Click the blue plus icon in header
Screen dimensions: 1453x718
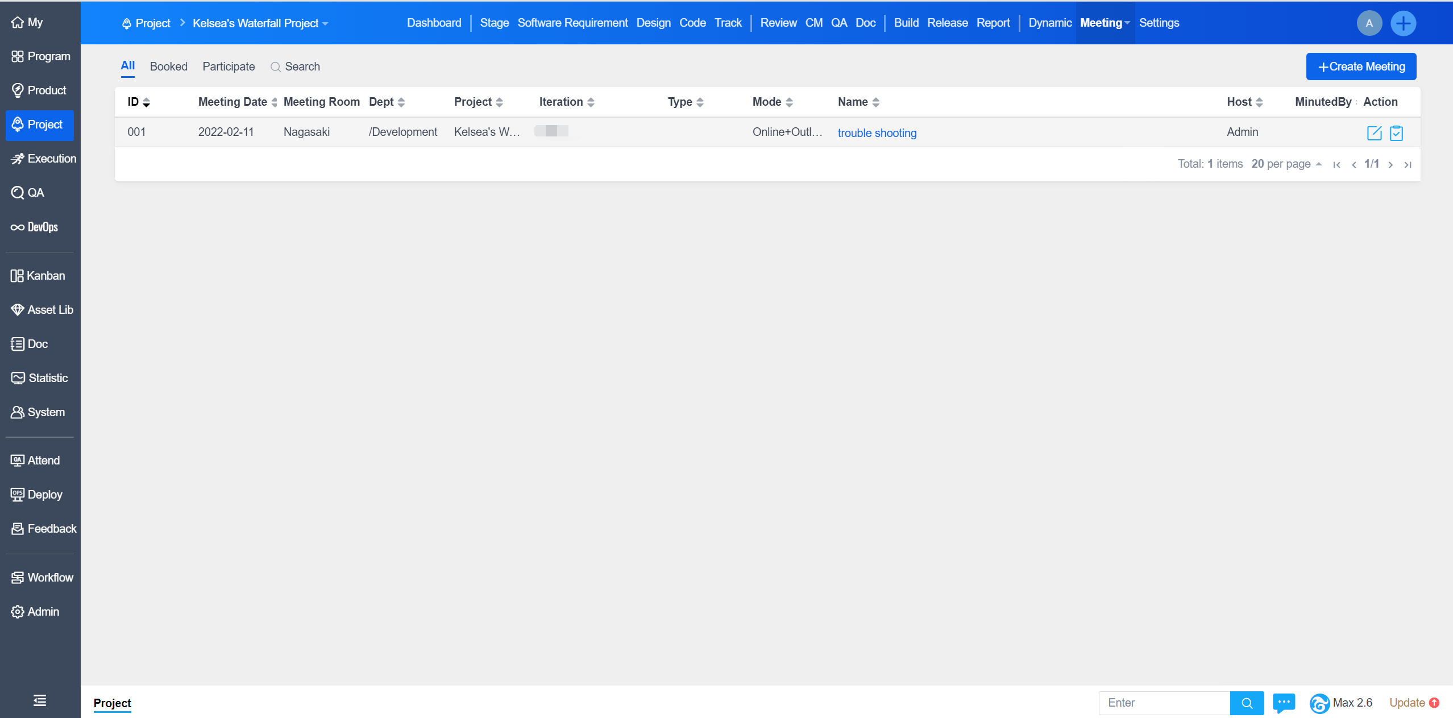(x=1403, y=23)
